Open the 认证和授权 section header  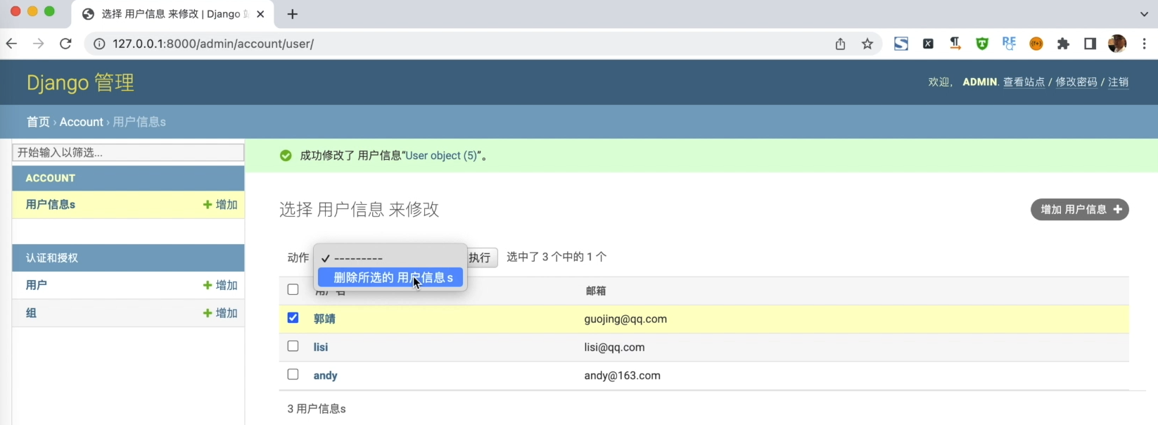(52, 258)
